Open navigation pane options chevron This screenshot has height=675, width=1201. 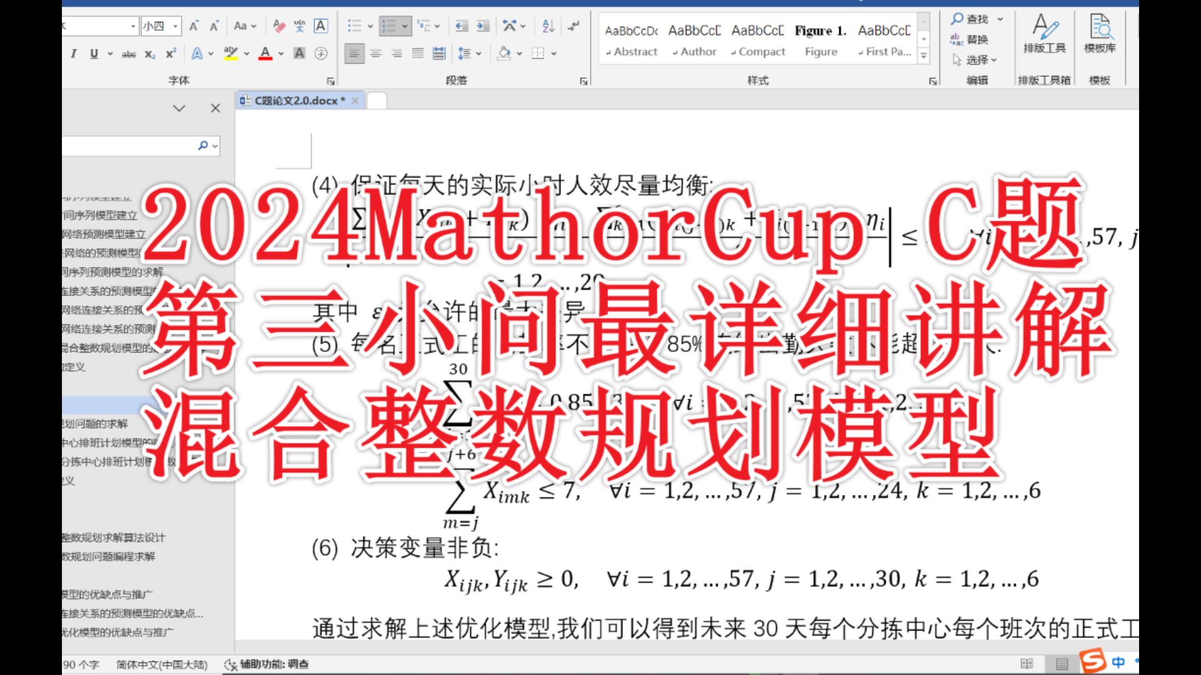[180, 108]
